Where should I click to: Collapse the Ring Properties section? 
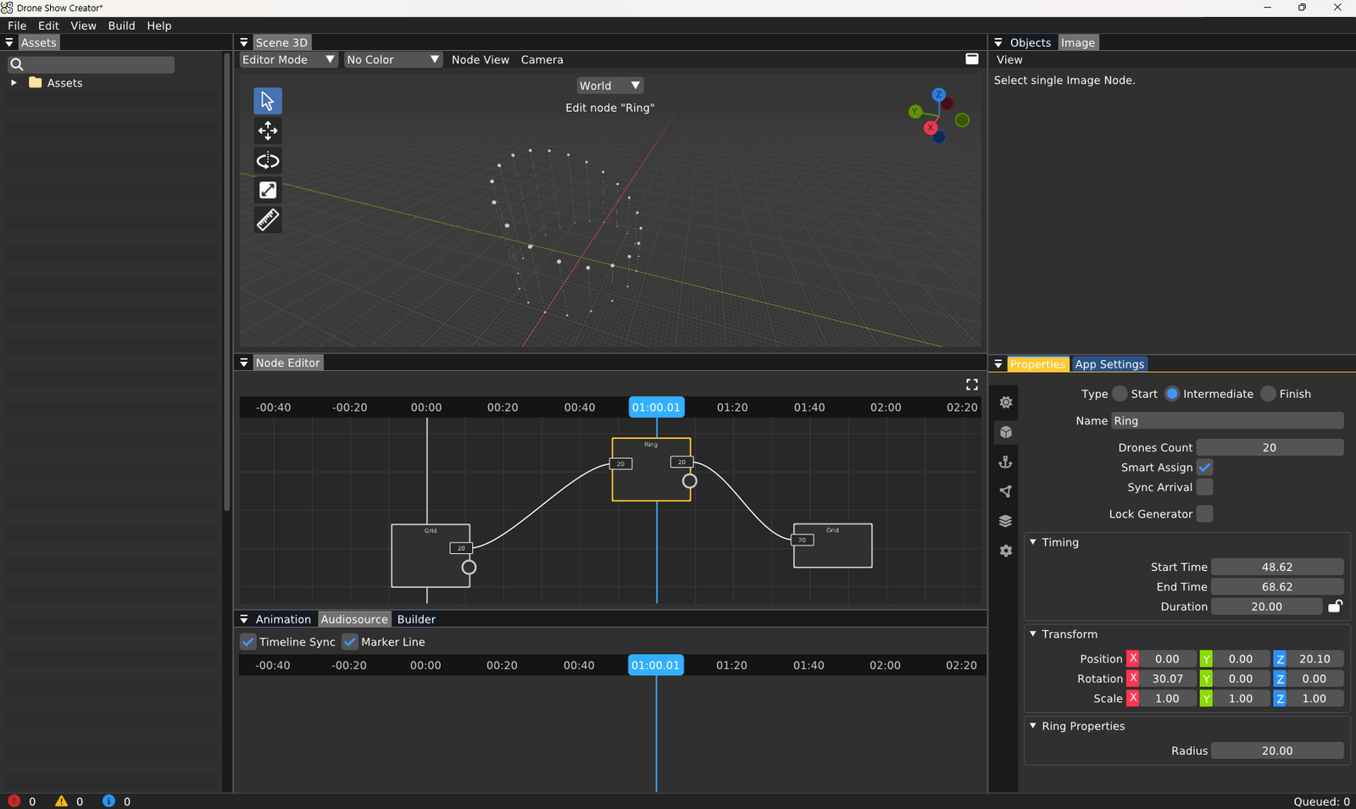[x=1033, y=726]
